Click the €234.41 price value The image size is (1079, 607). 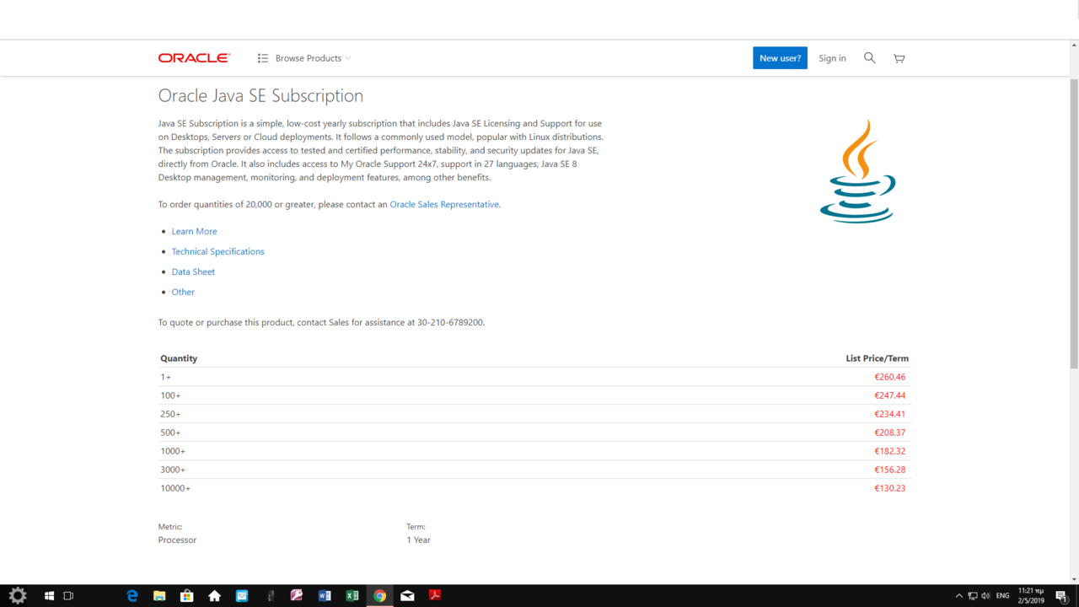tap(889, 414)
